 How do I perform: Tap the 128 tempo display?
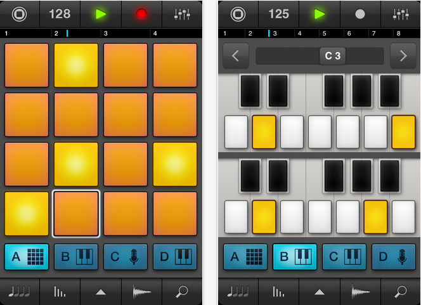tap(60, 14)
